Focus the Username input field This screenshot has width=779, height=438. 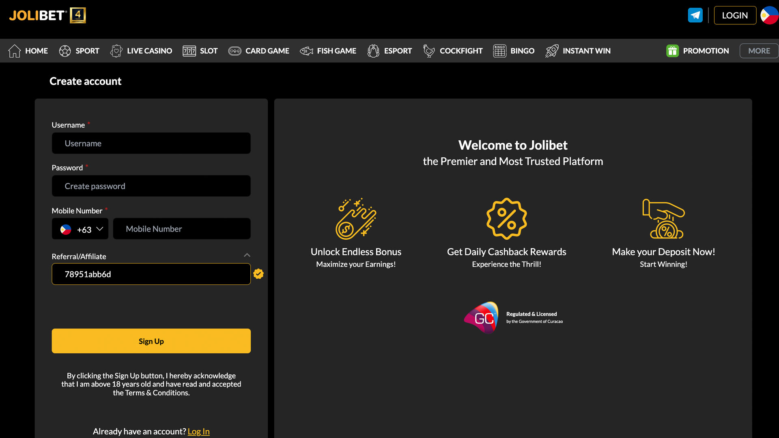[x=151, y=143]
